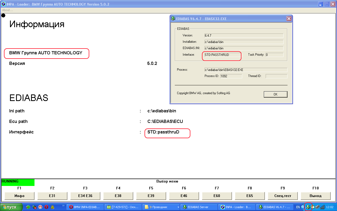Click the Copyright BMW AG text
Viewport: 337px width, 211px height.
click(x=204, y=93)
